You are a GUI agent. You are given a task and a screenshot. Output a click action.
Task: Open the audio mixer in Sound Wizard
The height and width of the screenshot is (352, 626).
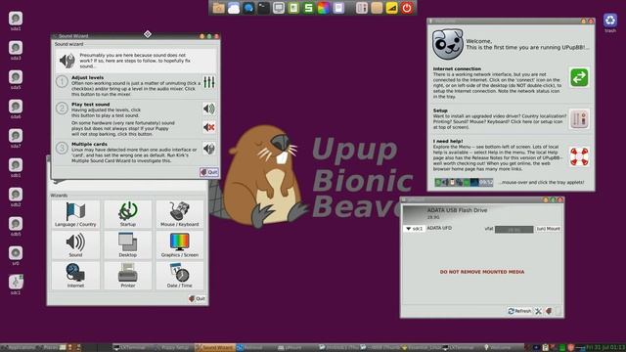pos(208,82)
